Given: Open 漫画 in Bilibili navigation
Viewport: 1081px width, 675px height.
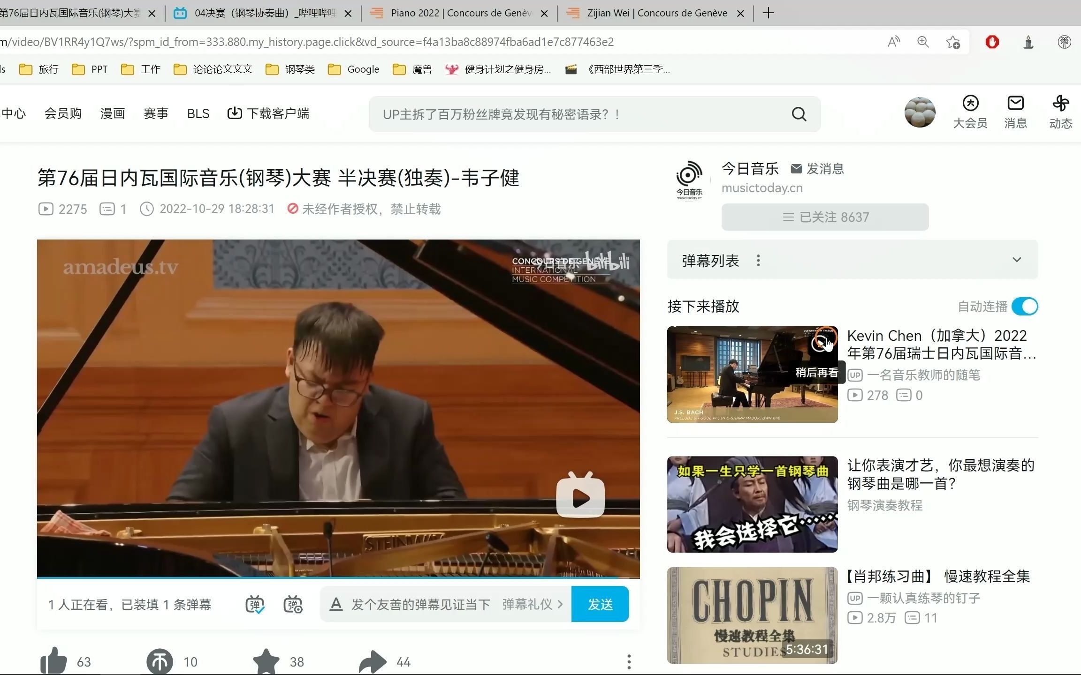Looking at the screenshot, I should [x=113, y=113].
